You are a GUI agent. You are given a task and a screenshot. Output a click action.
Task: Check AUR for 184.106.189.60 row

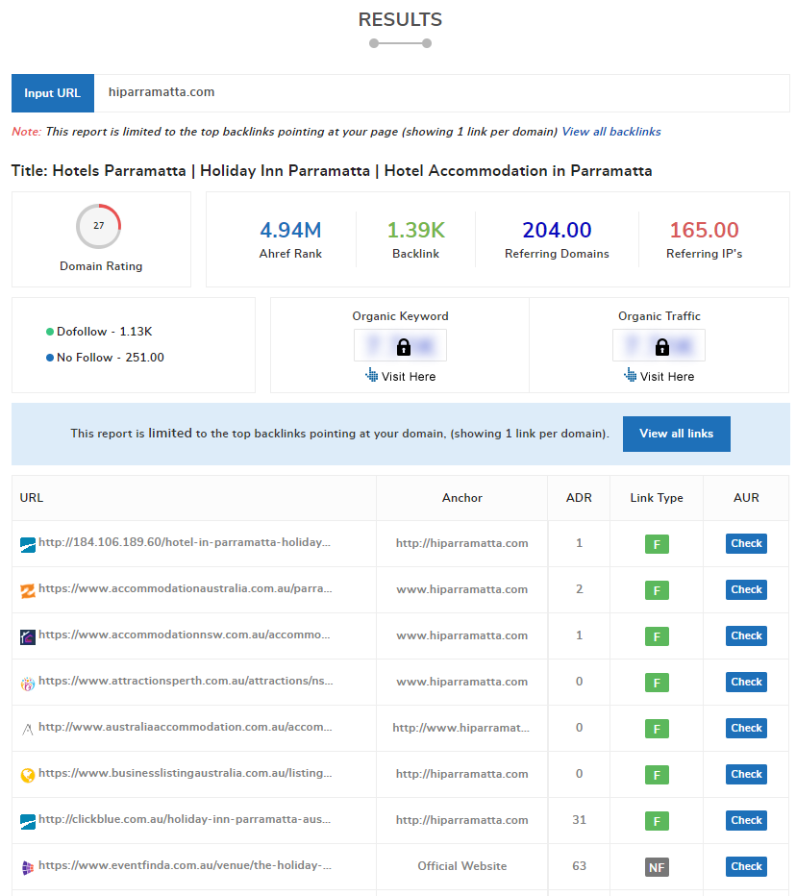(746, 543)
